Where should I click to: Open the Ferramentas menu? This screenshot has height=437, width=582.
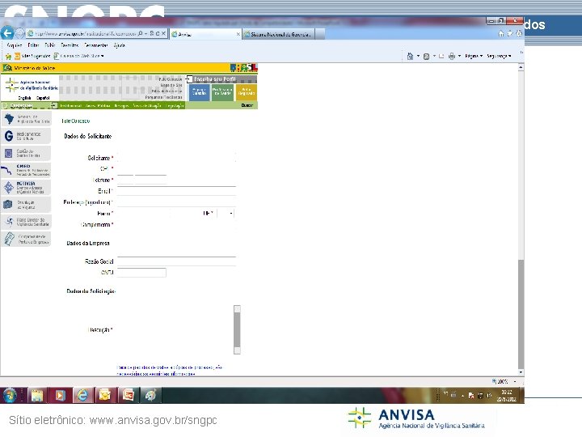[x=95, y=45]
